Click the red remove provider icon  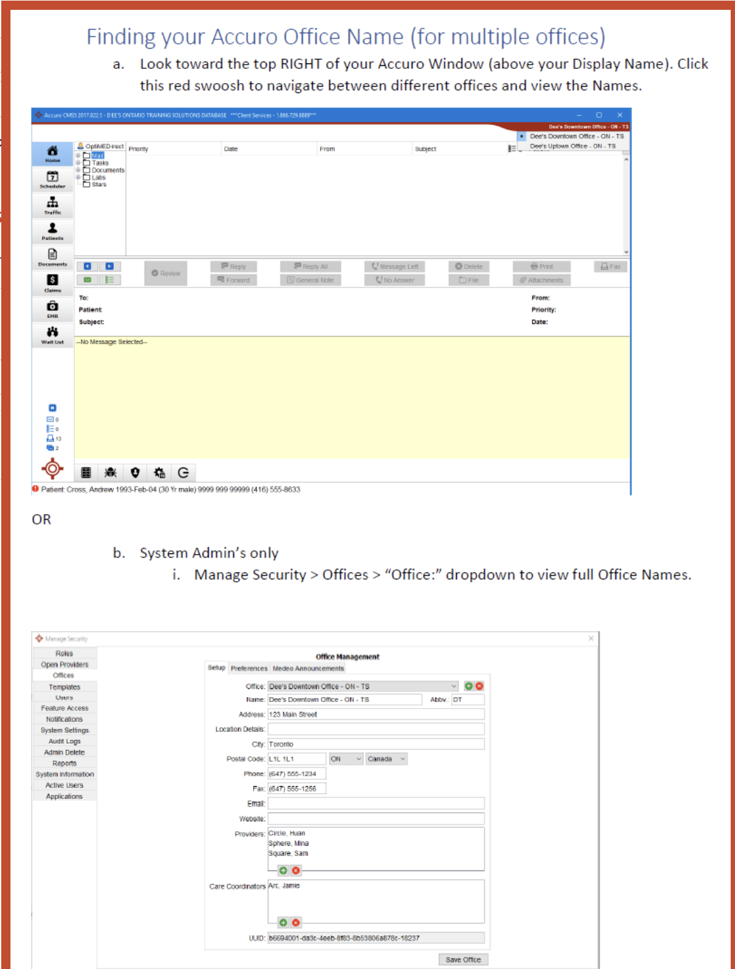(296, 870)
